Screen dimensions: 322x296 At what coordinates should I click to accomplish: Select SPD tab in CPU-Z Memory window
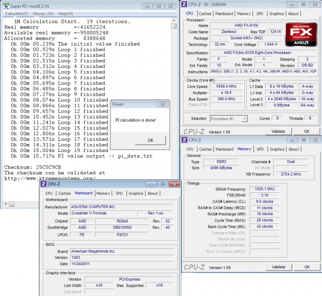click(x=260, y=149)
